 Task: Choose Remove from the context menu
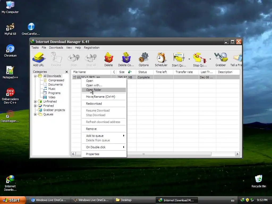(104, 129)
